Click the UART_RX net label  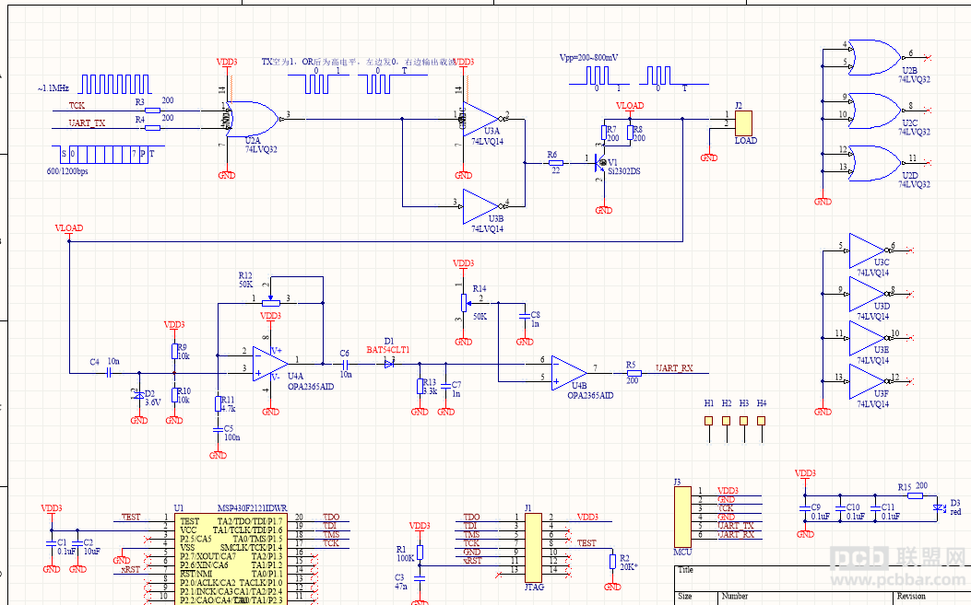pos(674,368)
